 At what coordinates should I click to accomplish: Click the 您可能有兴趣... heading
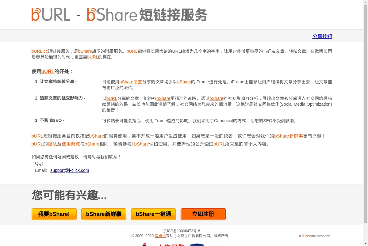[69, 195]
